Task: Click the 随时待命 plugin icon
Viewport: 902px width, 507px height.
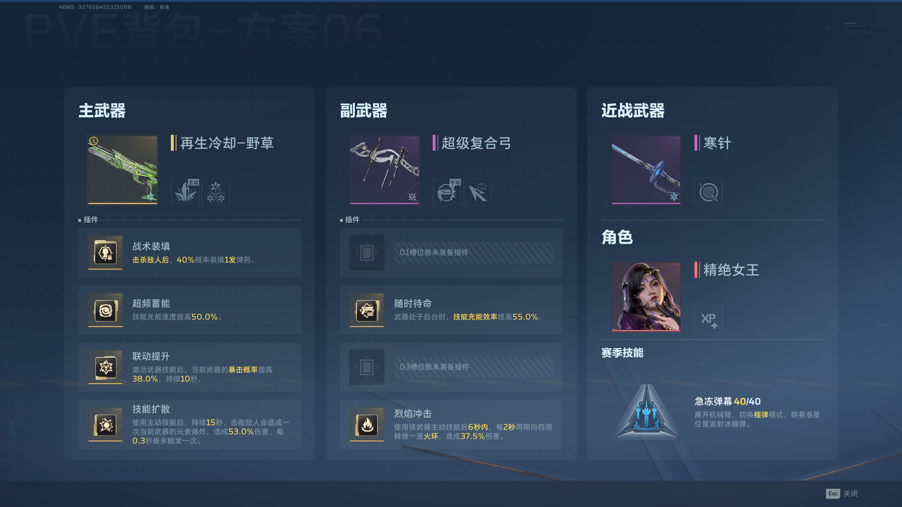Action: (367, 310)
